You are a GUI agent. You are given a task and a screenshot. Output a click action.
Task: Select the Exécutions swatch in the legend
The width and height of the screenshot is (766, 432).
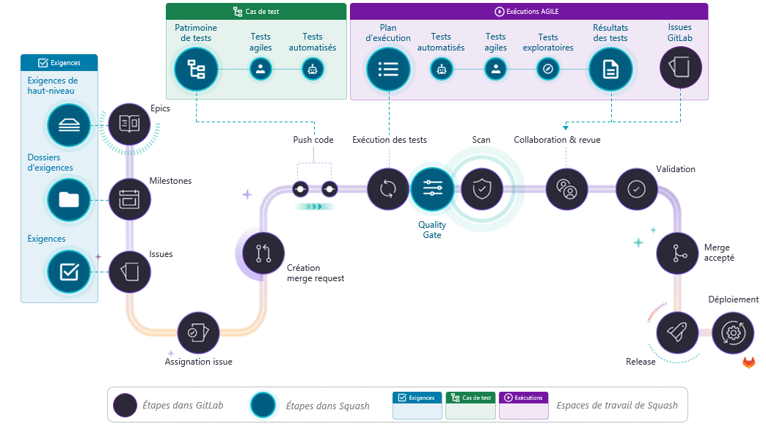tap(523, 405)
